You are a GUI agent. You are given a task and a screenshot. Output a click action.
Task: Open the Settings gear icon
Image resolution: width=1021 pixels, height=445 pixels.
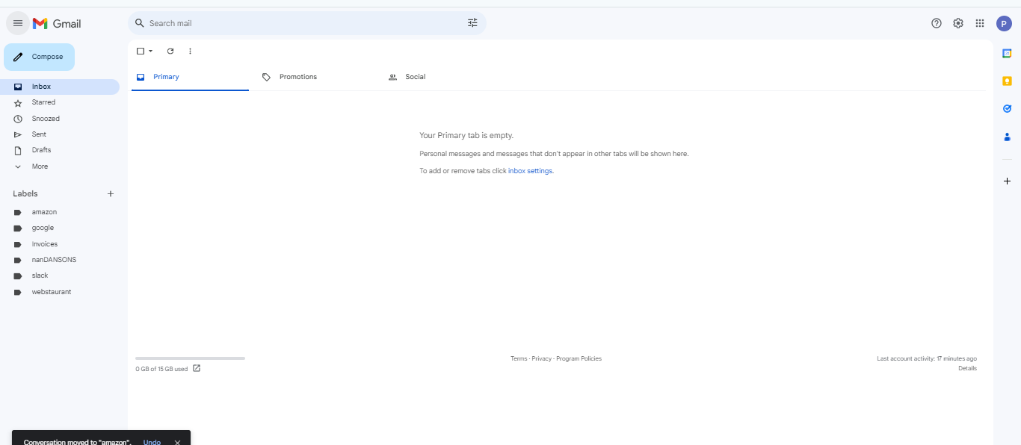click(958, 23)
